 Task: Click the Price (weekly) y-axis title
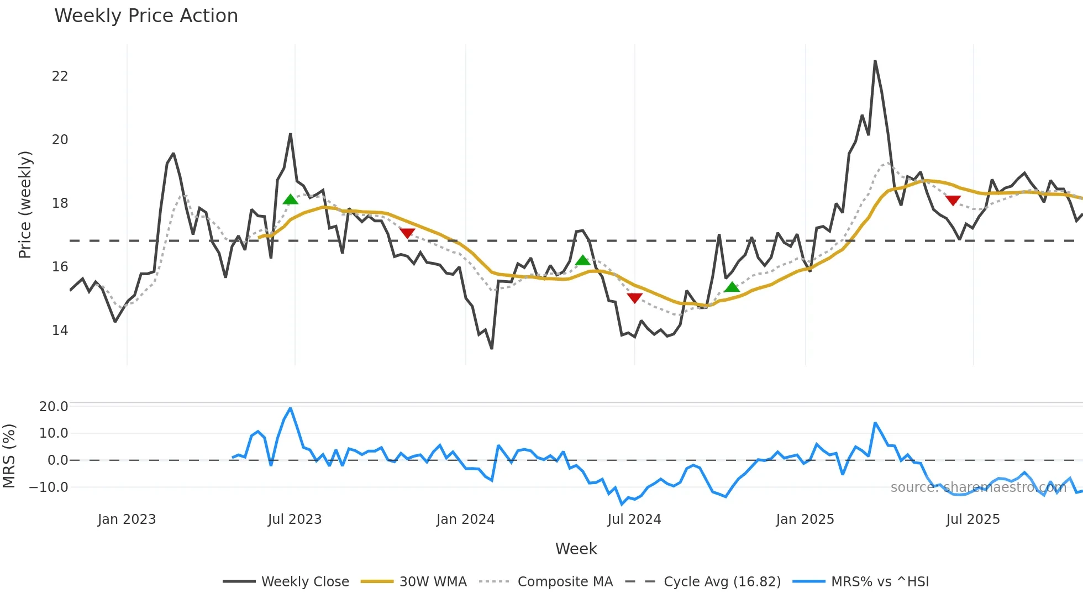pyautogui.click(x=25, y=204)
